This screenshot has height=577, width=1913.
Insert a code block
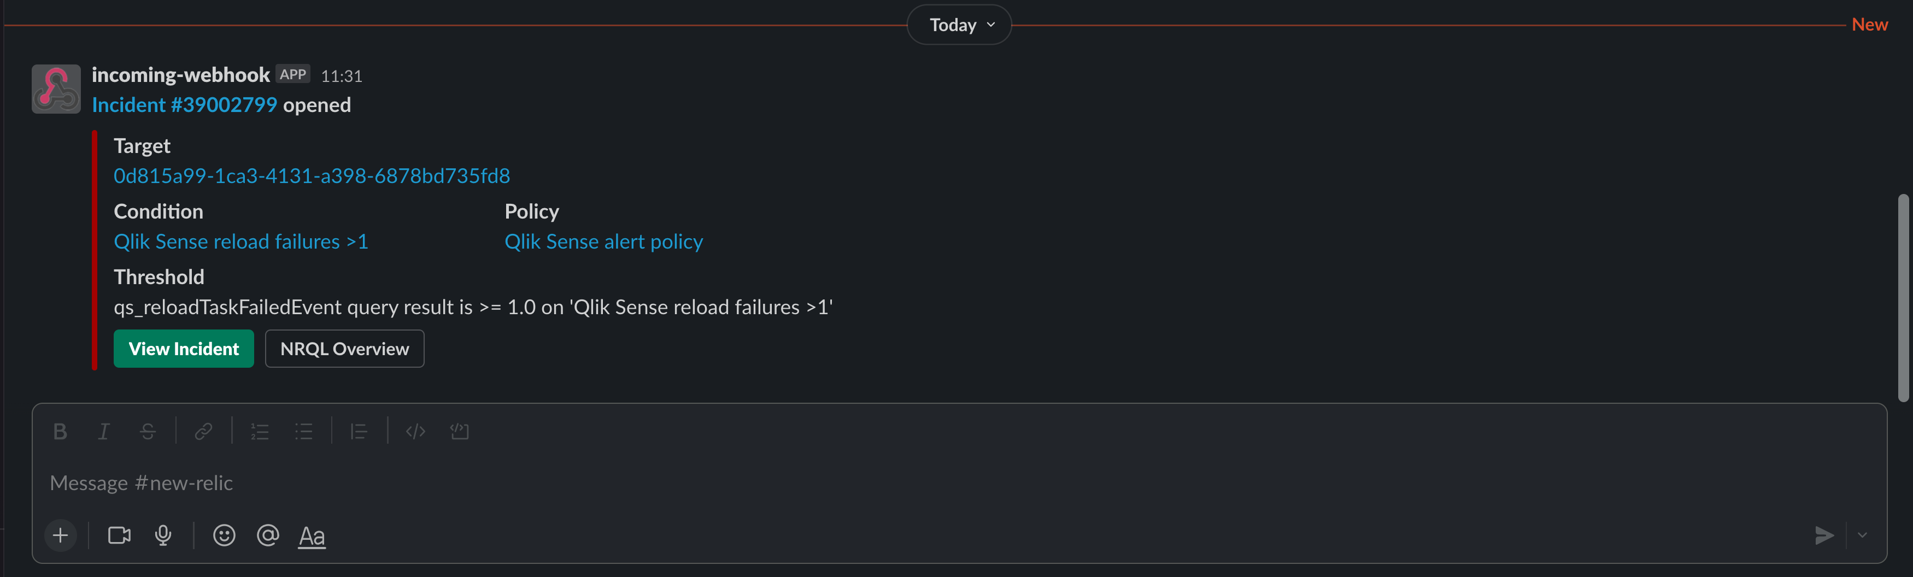click(x=460, y=432)
